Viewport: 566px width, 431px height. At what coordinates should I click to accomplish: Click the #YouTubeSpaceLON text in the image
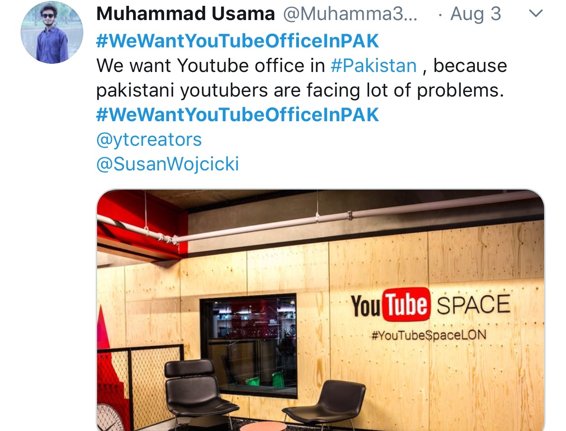(x=429, y=336)
